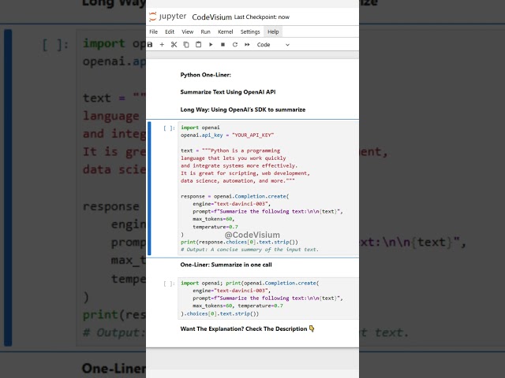
Task: Open the File menu
Action: 154,31
